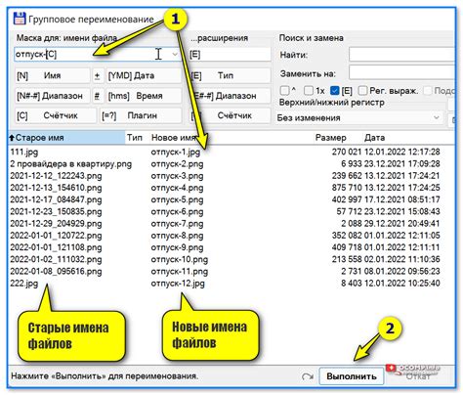This screenshot has height=395, width=463.
Task: Select the file 2022-01-02_111032.png
Action: point(56,260)
